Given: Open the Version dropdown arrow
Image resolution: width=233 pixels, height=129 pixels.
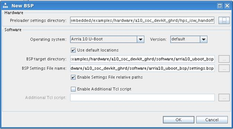Looking at the screenshot, I should pos(203,39).
